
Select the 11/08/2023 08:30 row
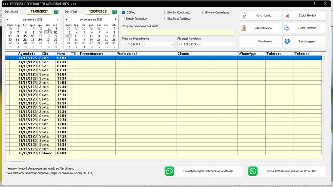pyautogui.click(x=164, y=62)
